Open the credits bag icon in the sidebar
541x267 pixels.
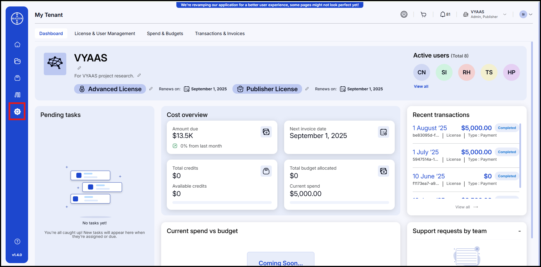17,78
